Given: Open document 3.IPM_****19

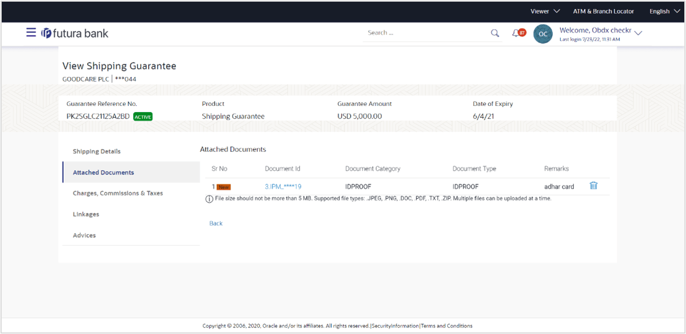Looking at the screenshot, I should (283, 186).
